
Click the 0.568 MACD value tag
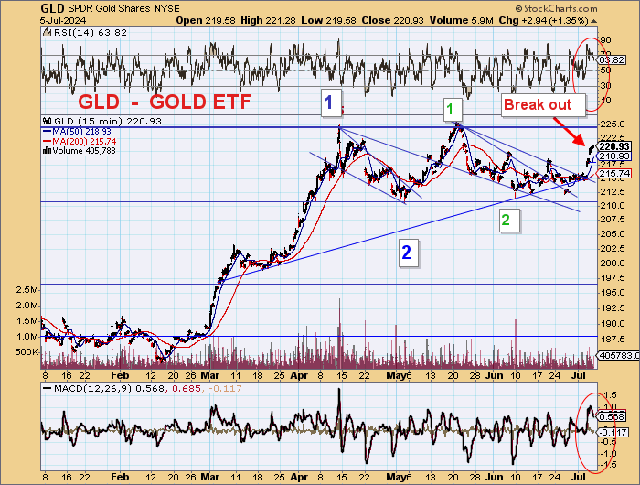click(x=611, y=416)
